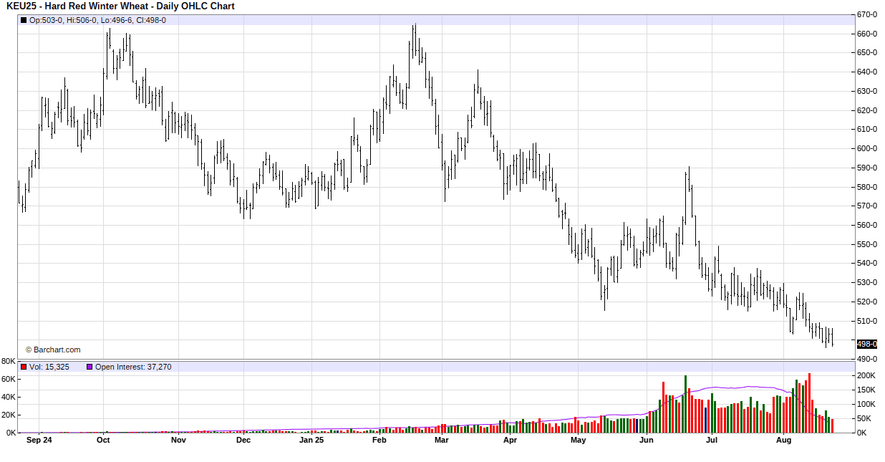
Task: Click the 510-0 price axis label
Action: (x=868, y=321)
